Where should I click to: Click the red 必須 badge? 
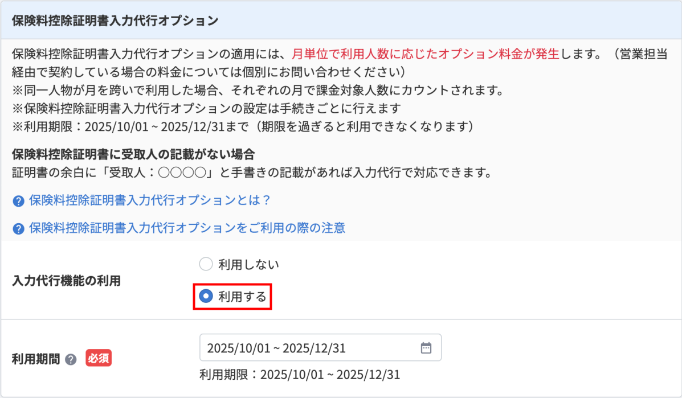tap(99, 358)
